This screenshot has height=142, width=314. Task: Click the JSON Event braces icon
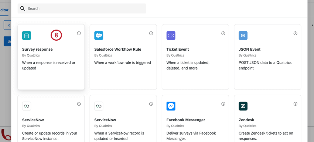pyautogui.click(x=243, y=35)
